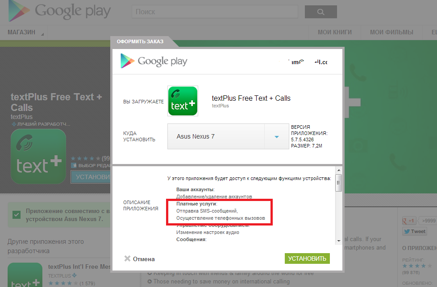Click the permissions list scrollbar up arrow
The width and height of the screenshot is (437, 287).
pos(339,170)
